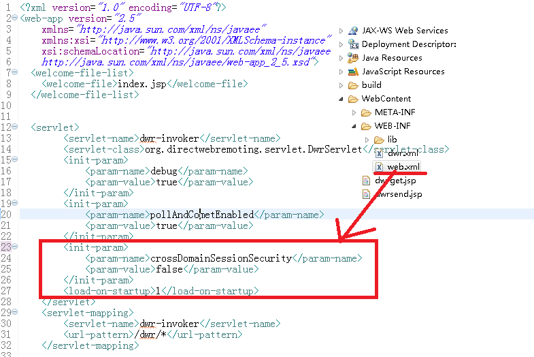
Task: Select the META-INF folder label
Action: pyautogui.click(x=395, y=112)
